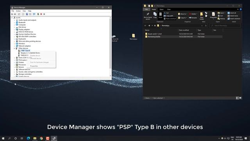Open the Remoteplay folder icon on desktop
Viewport: 250px width, 141px height.
click(134, 36)
